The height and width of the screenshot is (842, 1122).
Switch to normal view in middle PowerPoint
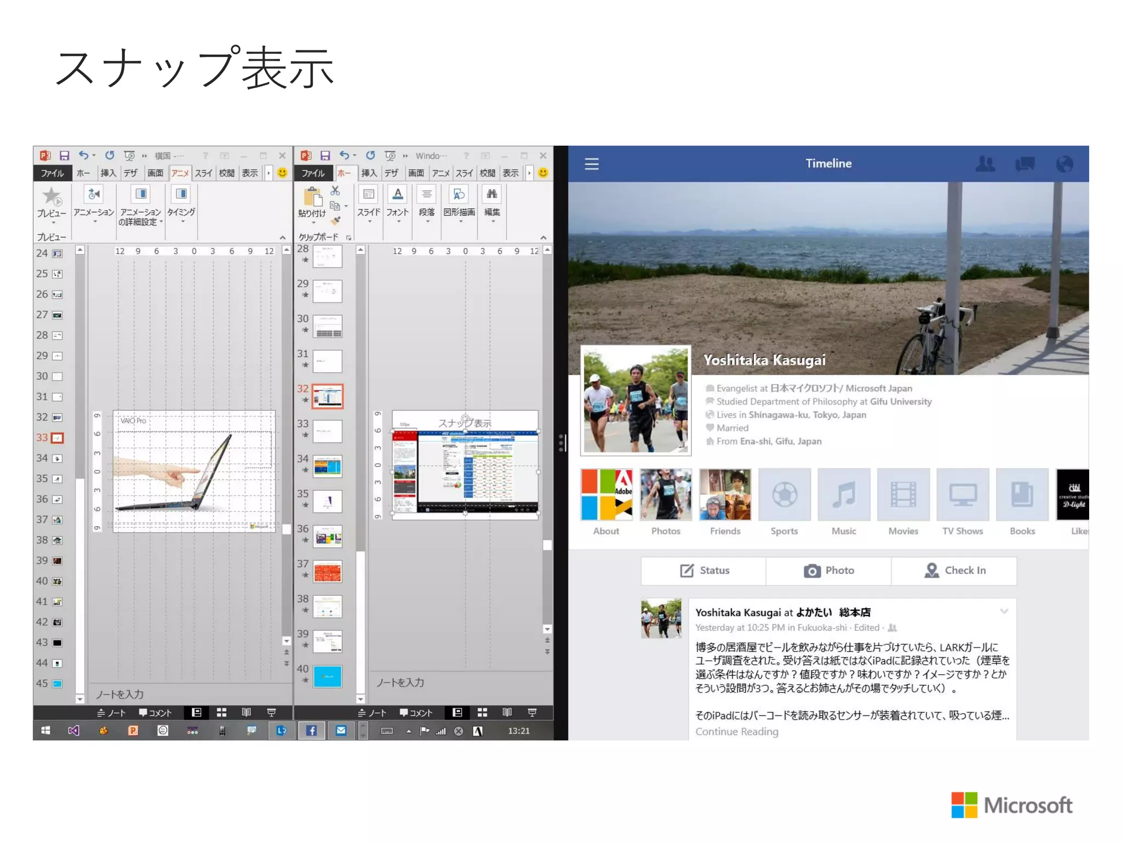[x=457, y=712]
